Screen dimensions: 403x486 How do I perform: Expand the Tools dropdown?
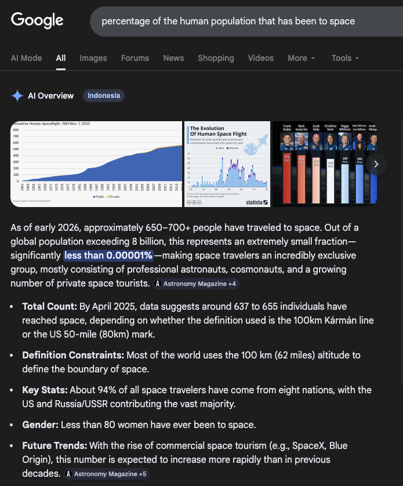pyautogui.click(x=345, y=58)
